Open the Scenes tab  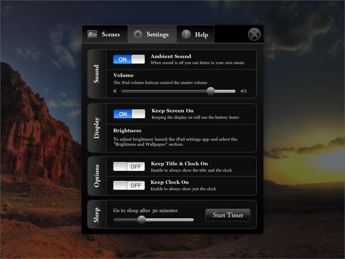105,34
